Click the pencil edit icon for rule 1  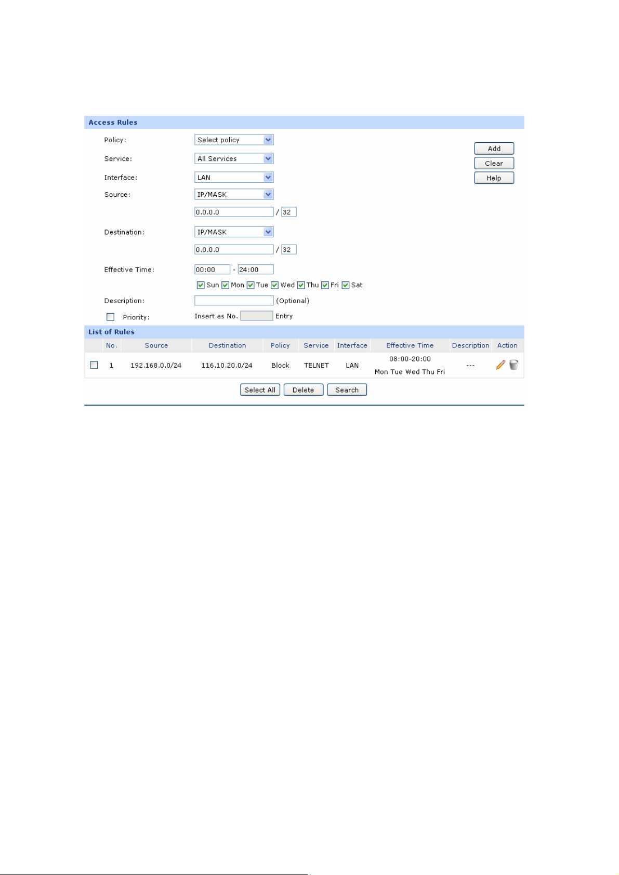pos(500,365)
